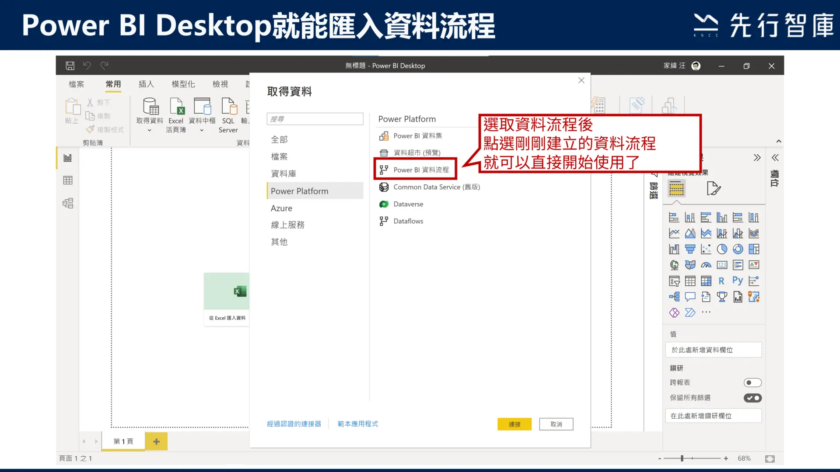This screenshot has height=472, width=840.
Task: Expand the visualizations pane right chevron
Action: [757, 158]
